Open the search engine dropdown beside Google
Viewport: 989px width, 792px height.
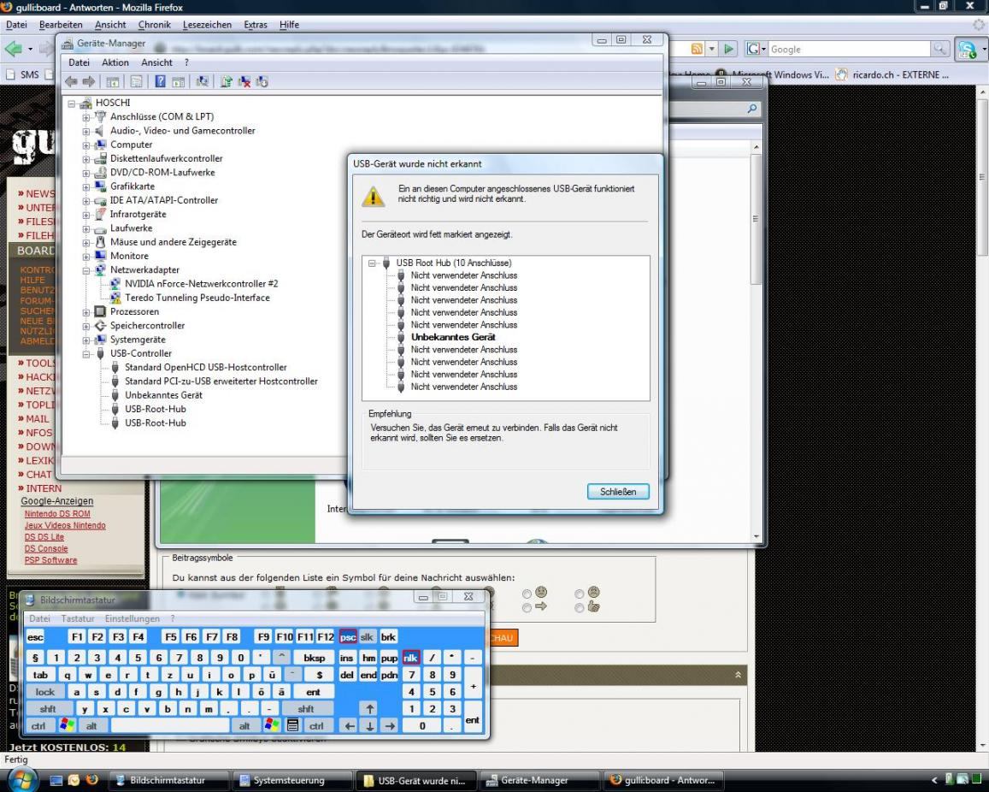pos(763,50)
